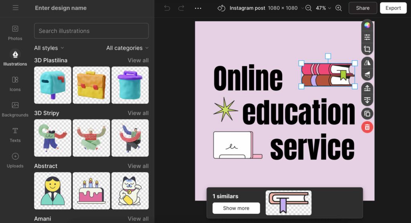Bring the selected element forward
Viewport: 411px width, 223px height.
point(367,88)
